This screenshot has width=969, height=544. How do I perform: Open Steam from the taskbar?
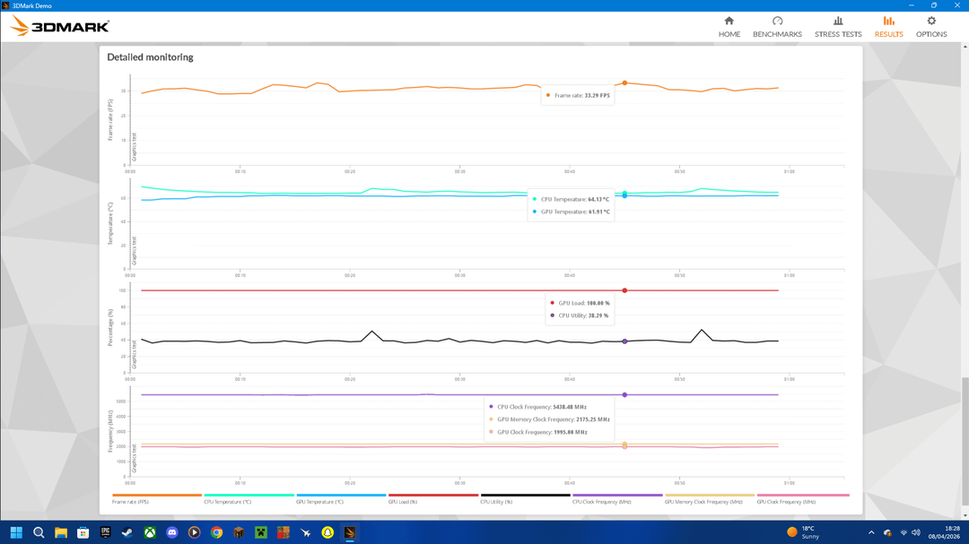click(127, 532)
